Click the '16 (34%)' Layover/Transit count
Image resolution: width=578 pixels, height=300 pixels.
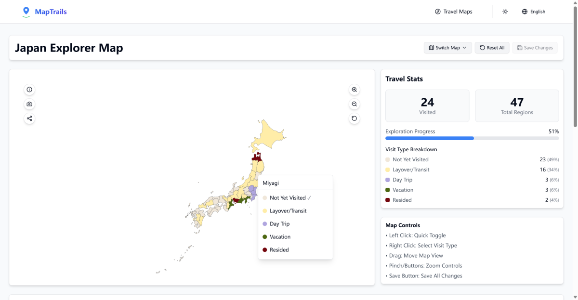549,170
